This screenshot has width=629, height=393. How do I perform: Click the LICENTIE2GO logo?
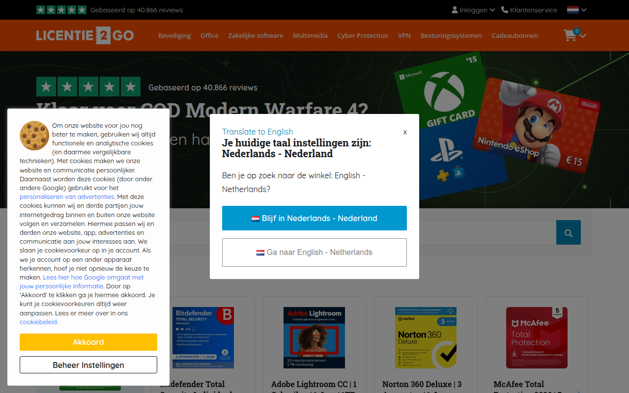(x=85, y=35)
